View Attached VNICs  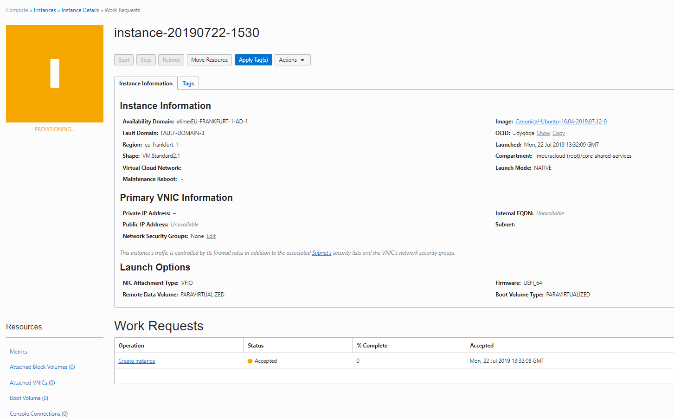[32, 382]
